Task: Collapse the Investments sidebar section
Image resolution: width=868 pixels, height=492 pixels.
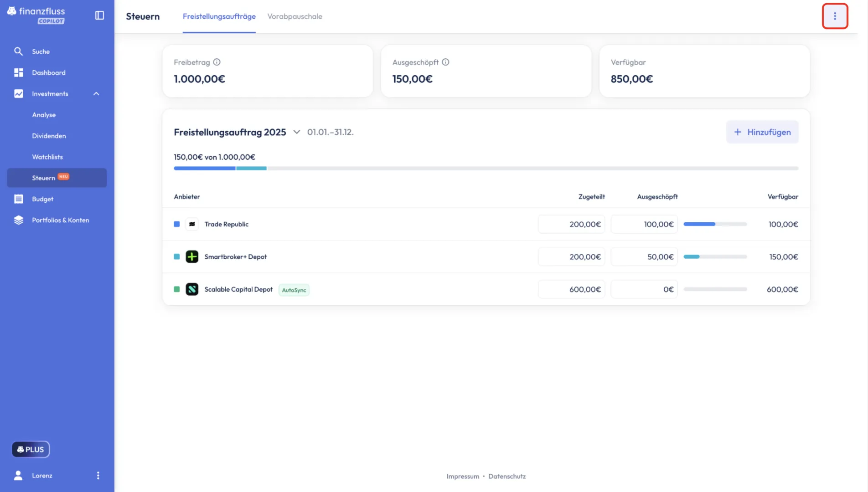Action: 96,94
